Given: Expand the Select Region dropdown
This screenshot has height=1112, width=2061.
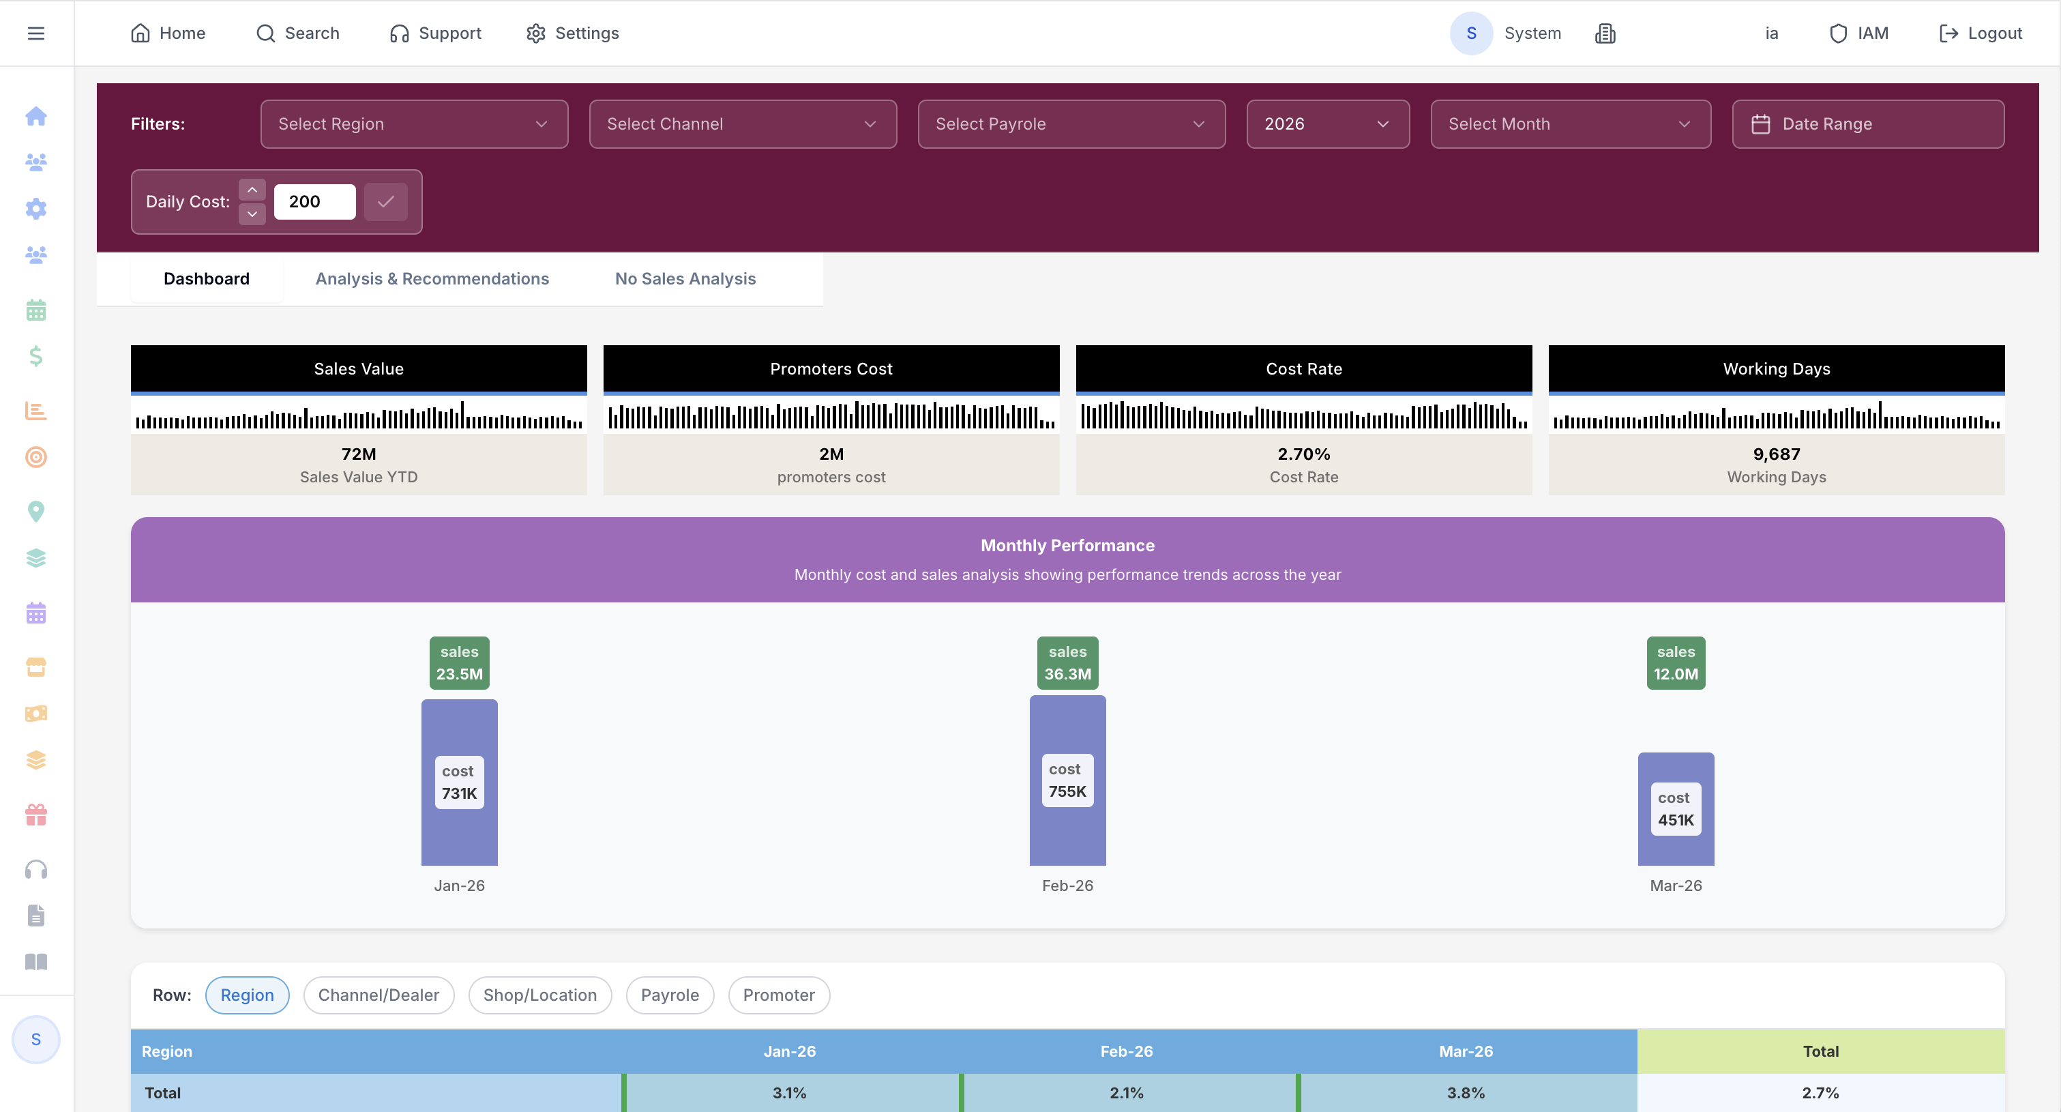Looking at the screenshot, I should [x=414, y=124].
